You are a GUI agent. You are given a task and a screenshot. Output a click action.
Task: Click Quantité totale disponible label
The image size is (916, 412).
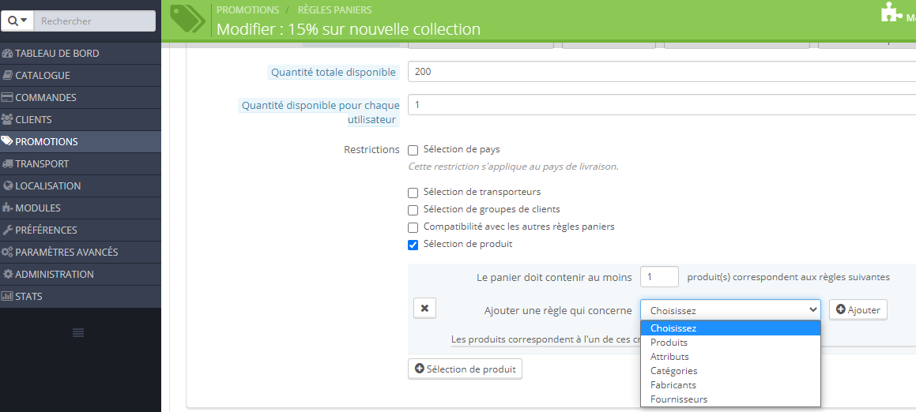click(x=334, y=73)
